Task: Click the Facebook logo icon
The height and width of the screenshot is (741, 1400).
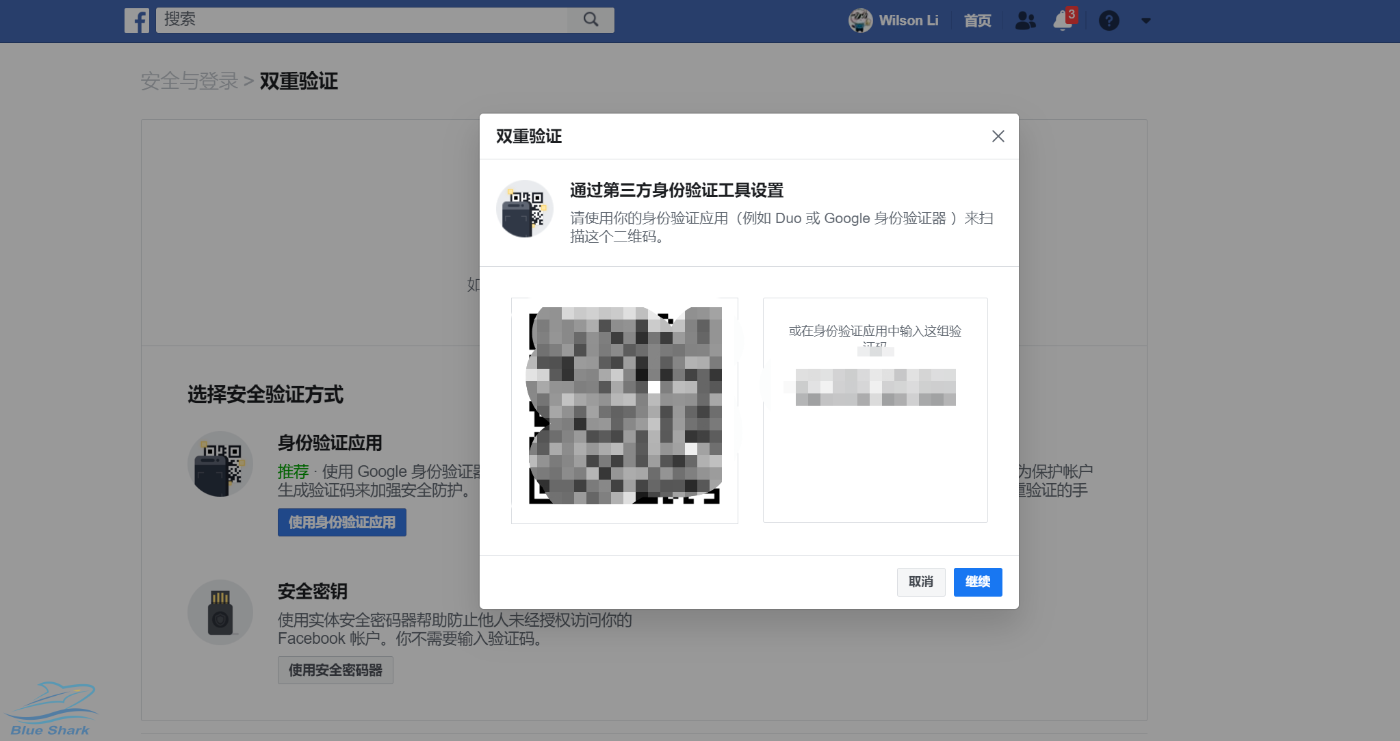Action: 137,21
